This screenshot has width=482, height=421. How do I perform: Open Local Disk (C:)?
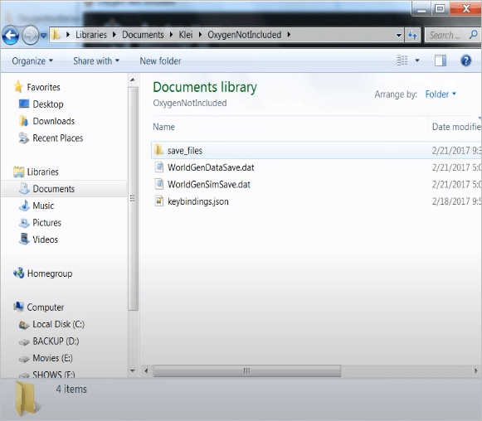click(x=58, y=324)
